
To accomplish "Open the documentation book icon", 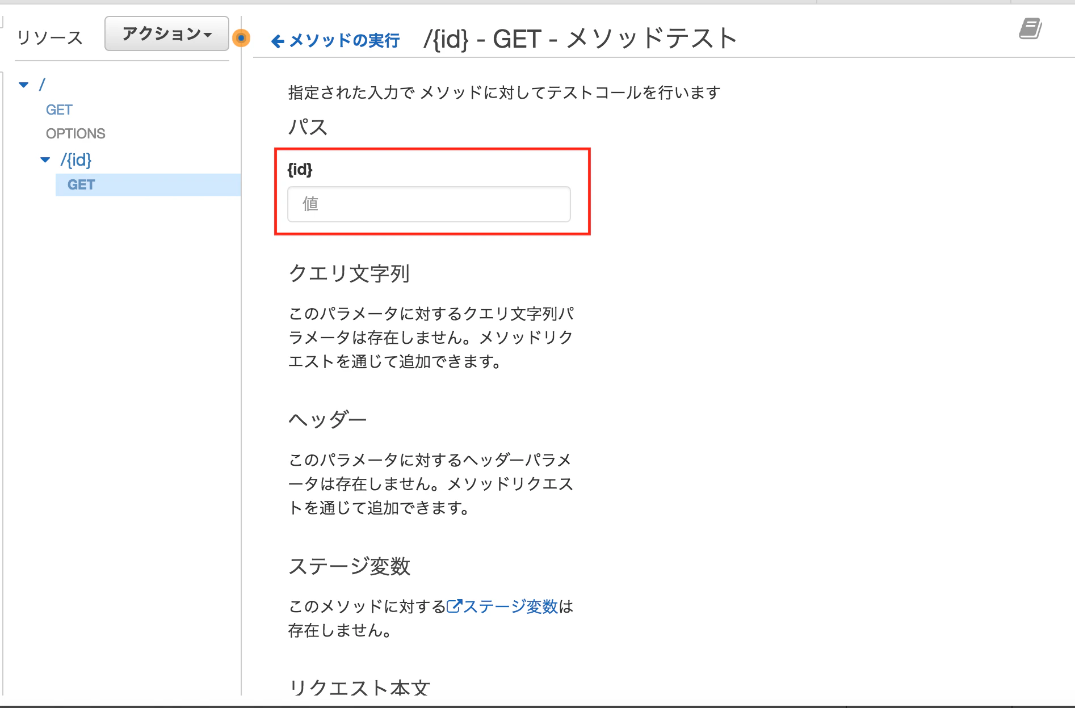I will pyautogui.click(x=1030, y=28).
